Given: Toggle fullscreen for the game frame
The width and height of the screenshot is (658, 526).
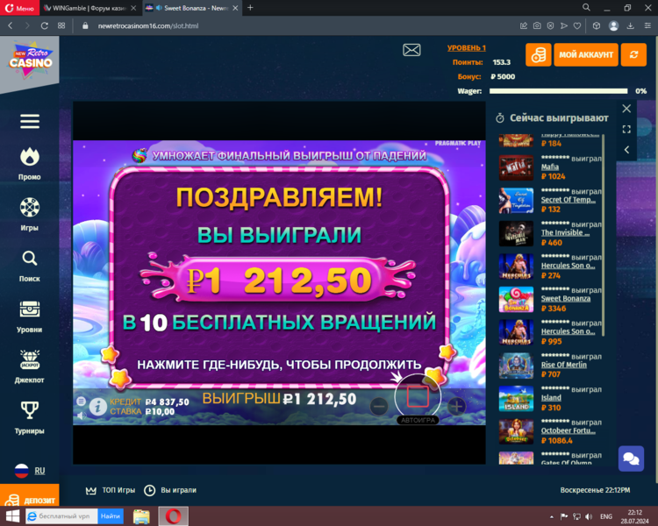Looking at the screenshot, I should (x=626, y=129).
